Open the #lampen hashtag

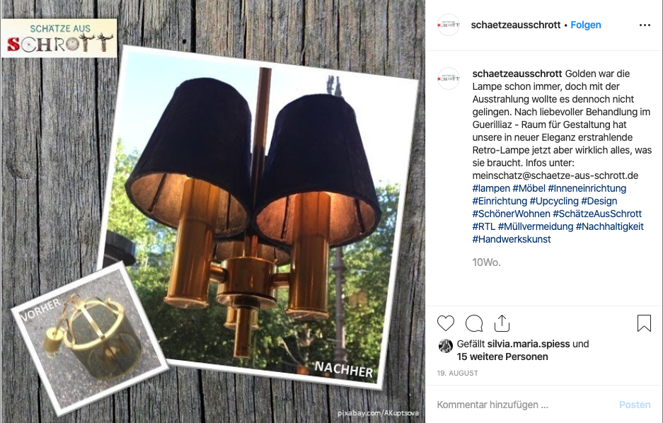pyautogui.click(x=491, y=188)
